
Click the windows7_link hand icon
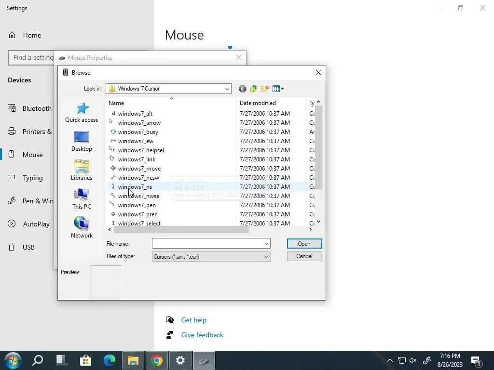pyautogui.click(x=112, y=158)
